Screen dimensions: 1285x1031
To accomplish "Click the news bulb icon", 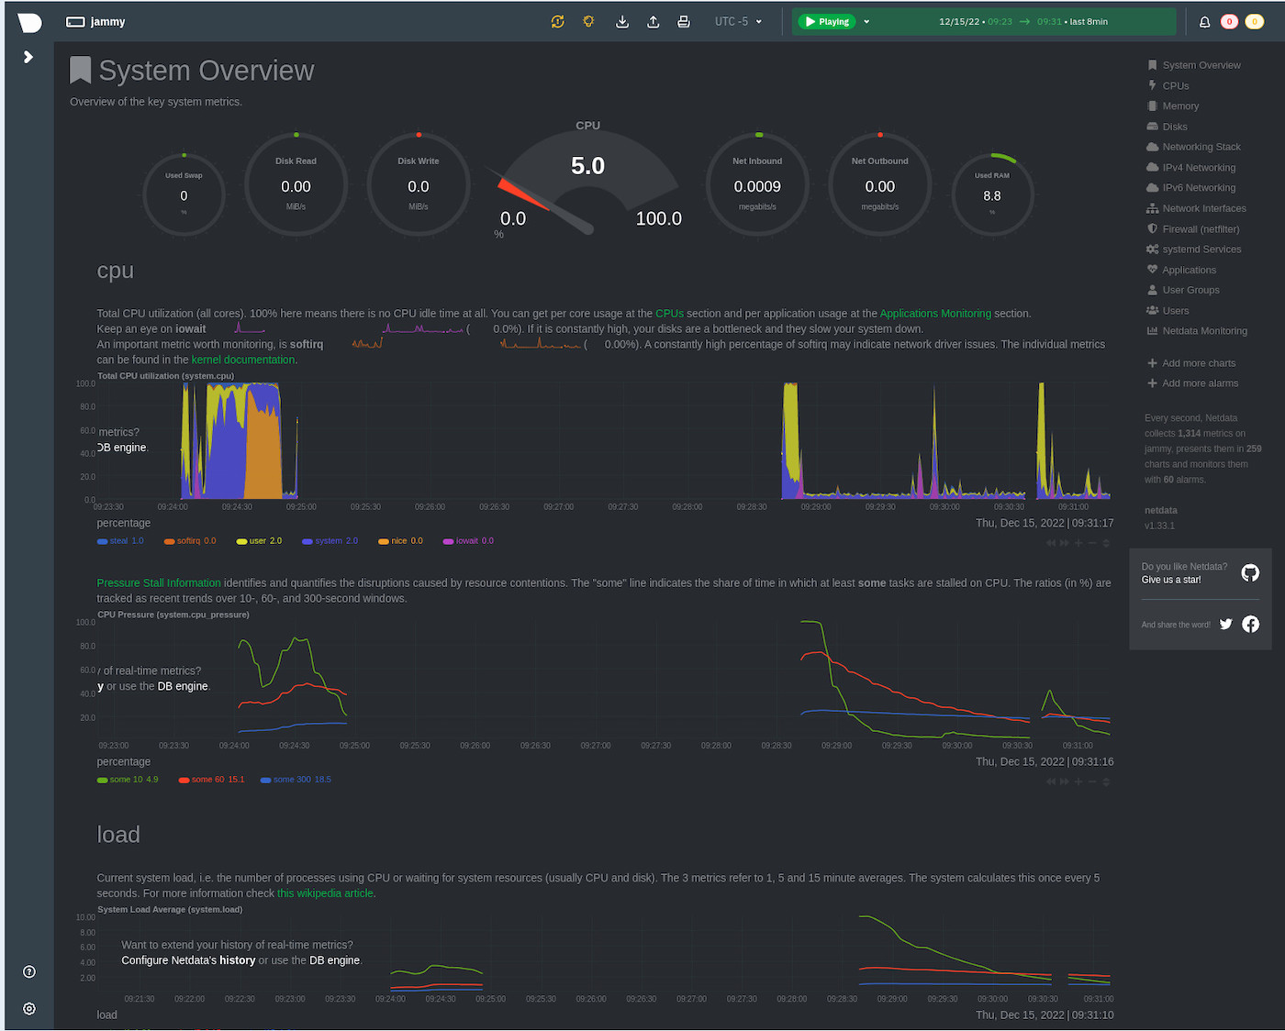I will coord(588,20).
